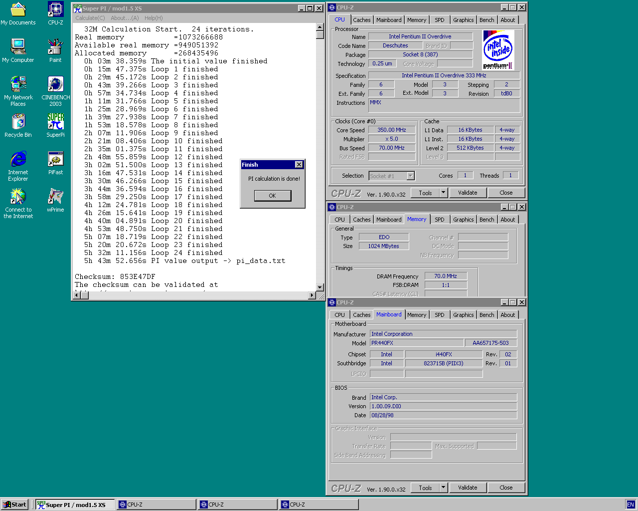Select SPD tab in middle CPU-Z window
This screenshot has width=638, height=511.
[x=439, y=220]
